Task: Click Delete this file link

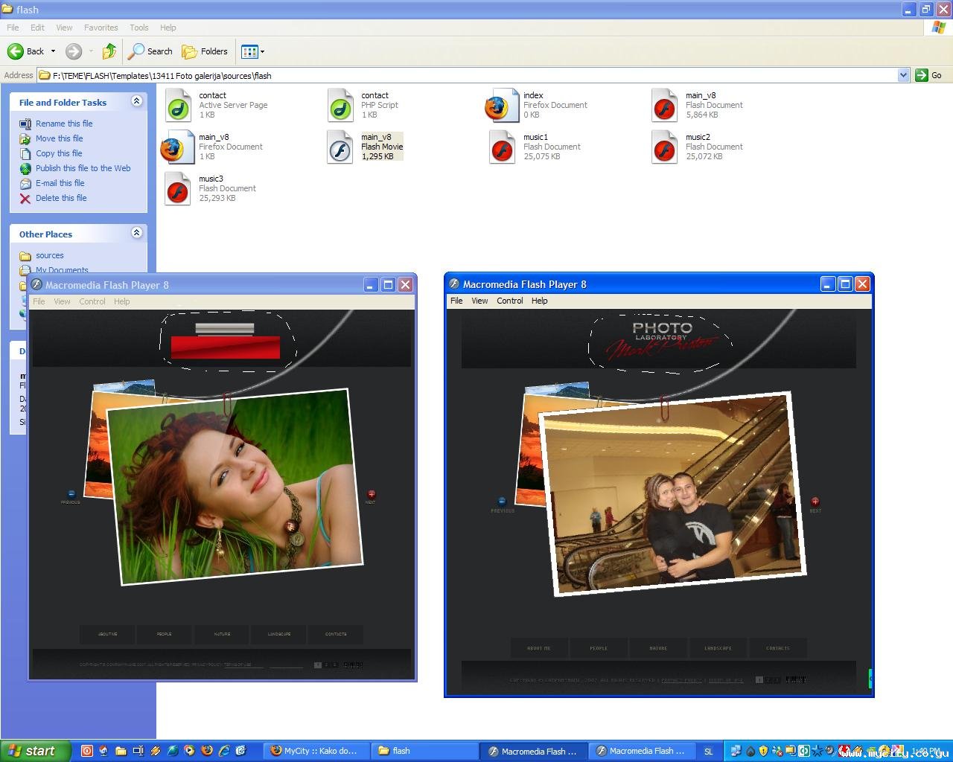Action: [x=61, y=198]
